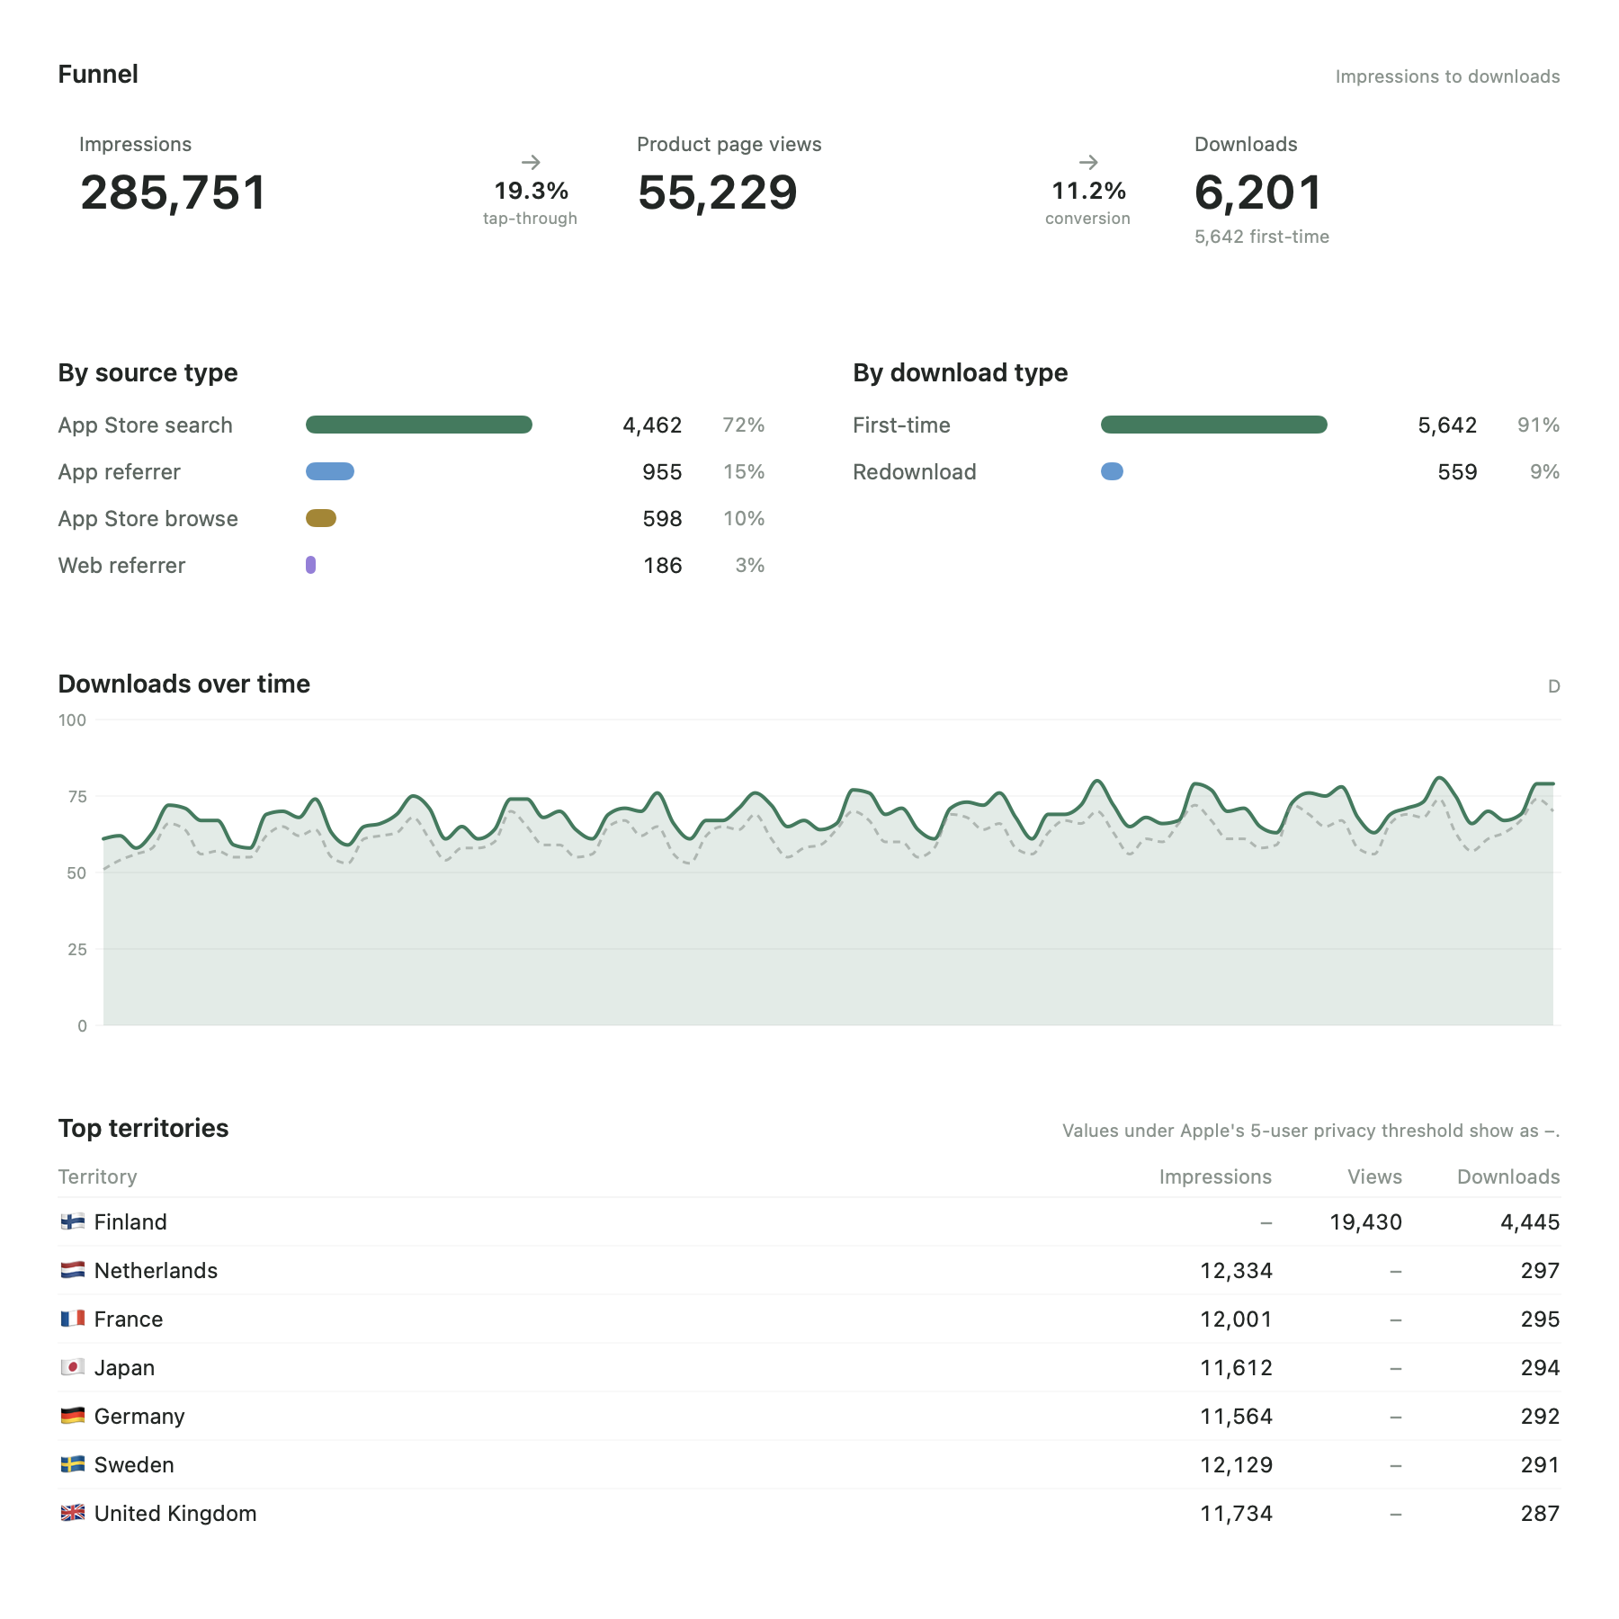
Task: Click the Web referrer label
Action: [x=121, y=565]
